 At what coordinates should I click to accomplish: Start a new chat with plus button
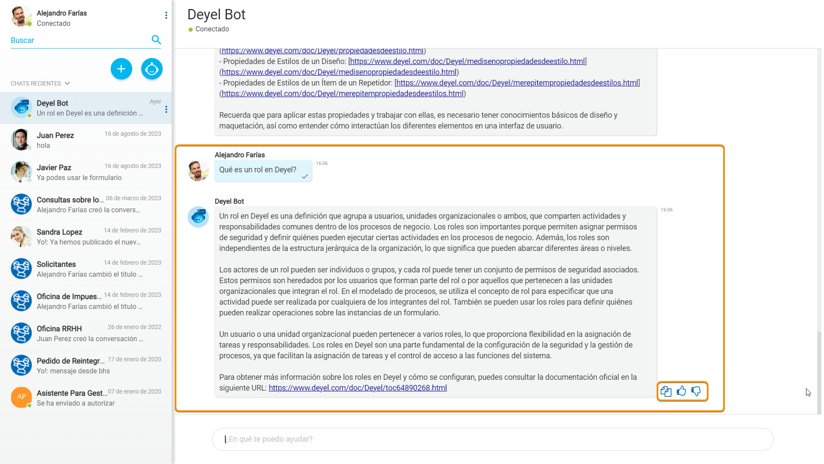pyautogui.click(x=121, y=69)
